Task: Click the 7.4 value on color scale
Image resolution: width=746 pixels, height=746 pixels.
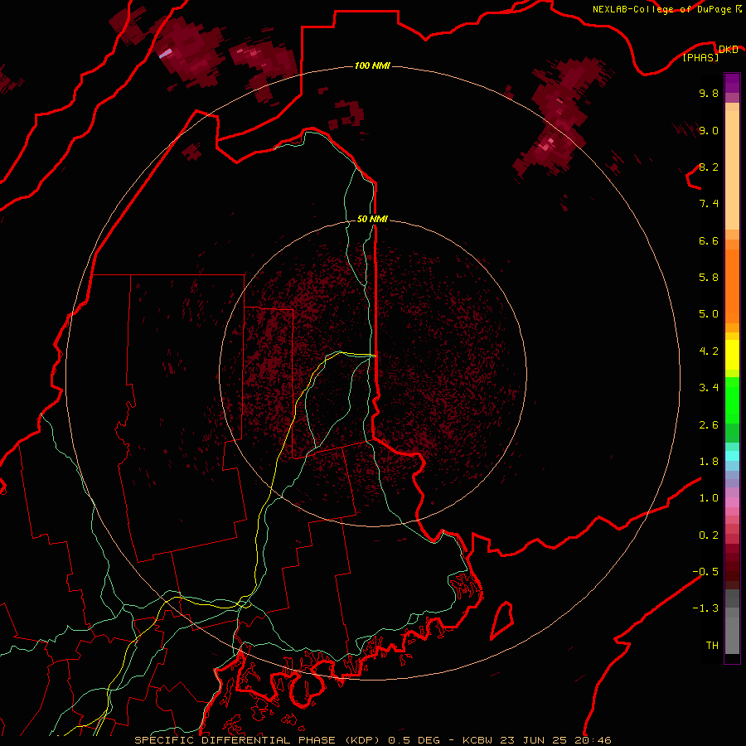Action: [x=709, y=204]
